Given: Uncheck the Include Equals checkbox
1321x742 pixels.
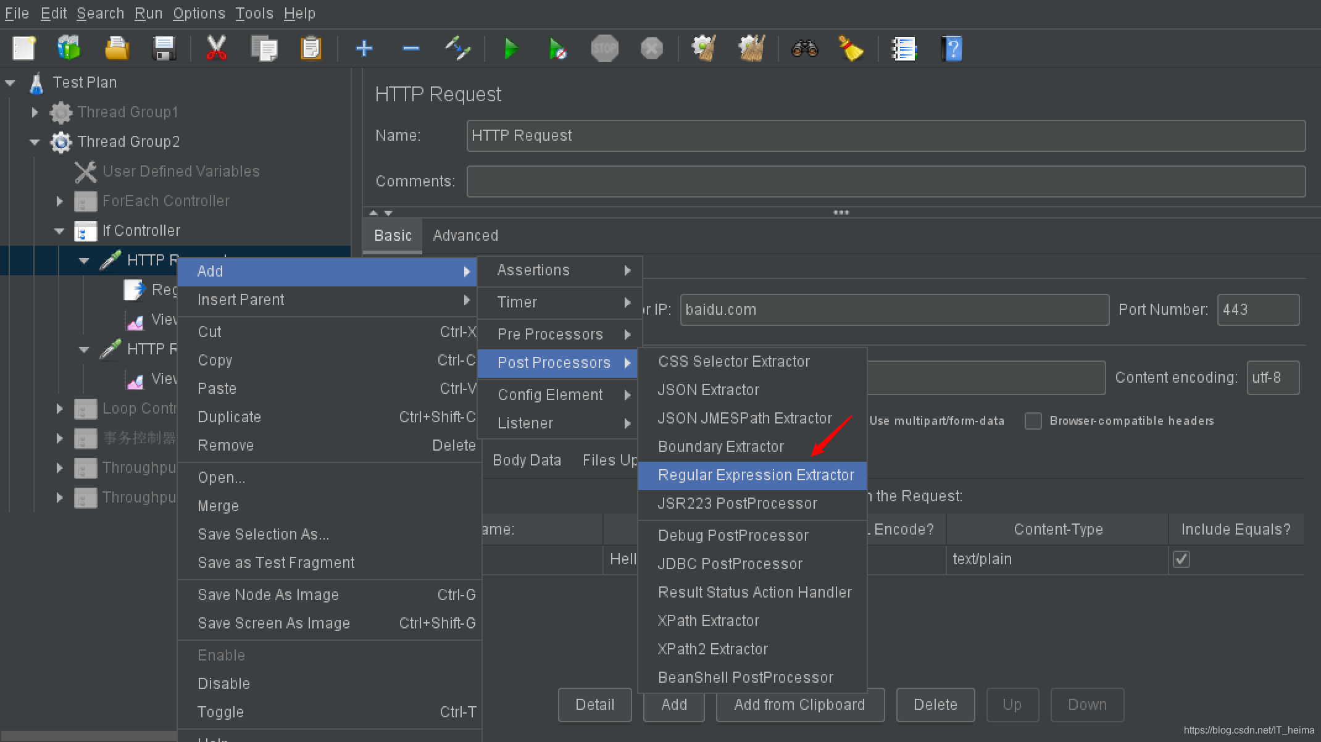Looking at the screenshot, I should [1181, 559].
